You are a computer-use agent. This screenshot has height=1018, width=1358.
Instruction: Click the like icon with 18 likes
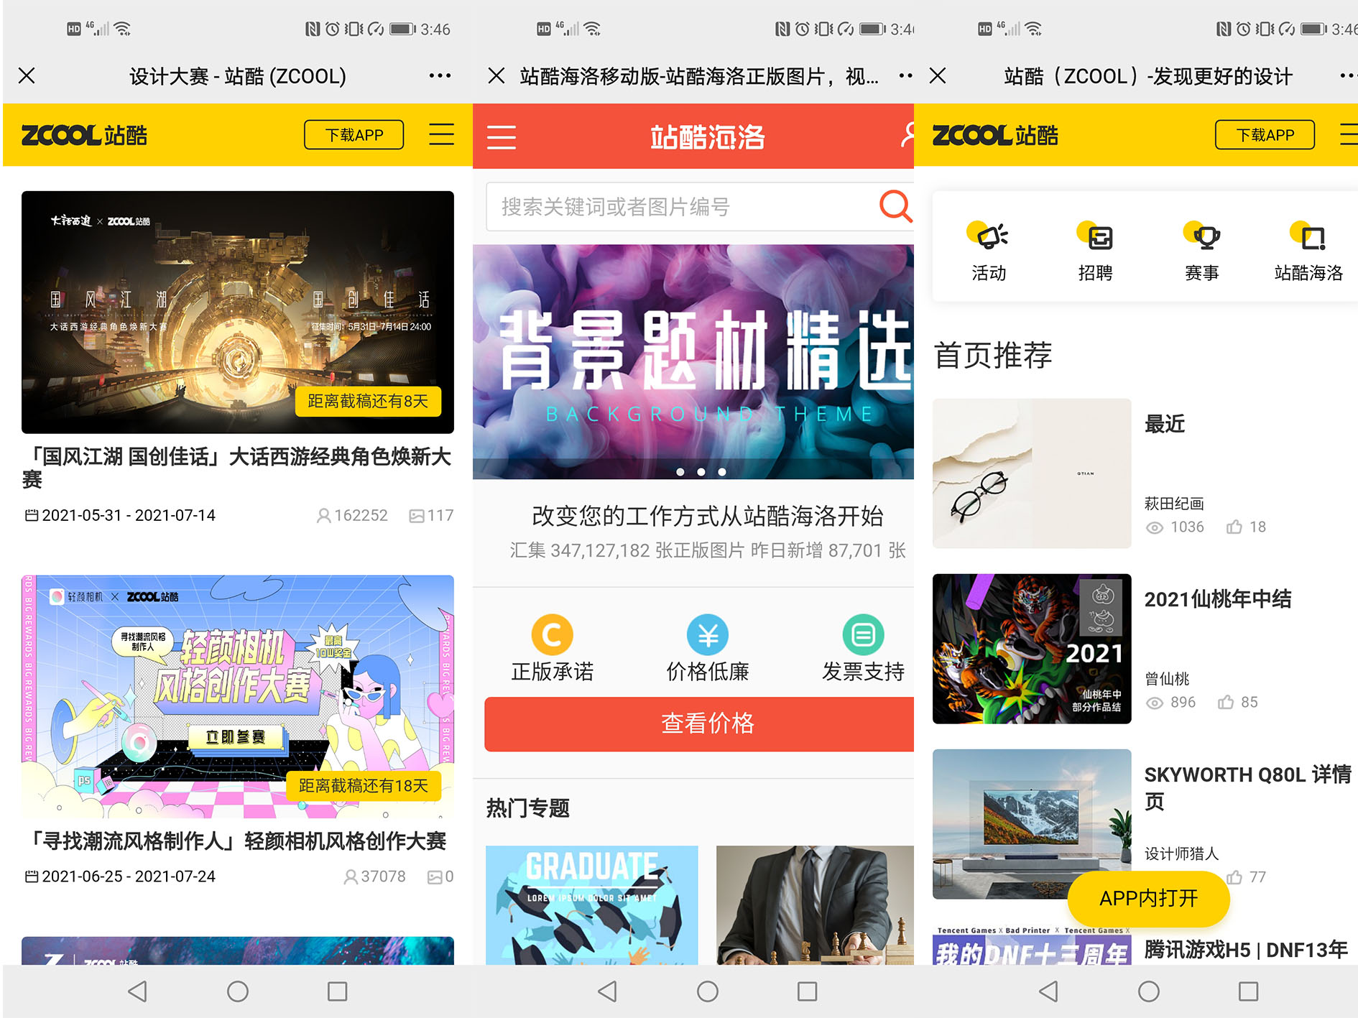point(1234,527)
